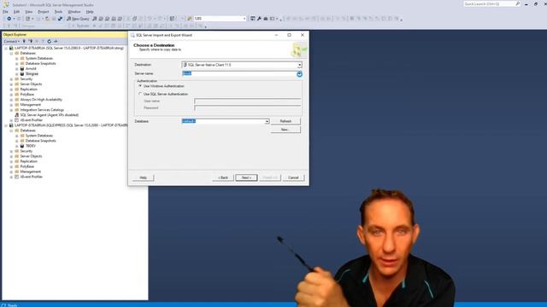
Task: Click the Refresh button in wizard
Action: click(285, 121)
